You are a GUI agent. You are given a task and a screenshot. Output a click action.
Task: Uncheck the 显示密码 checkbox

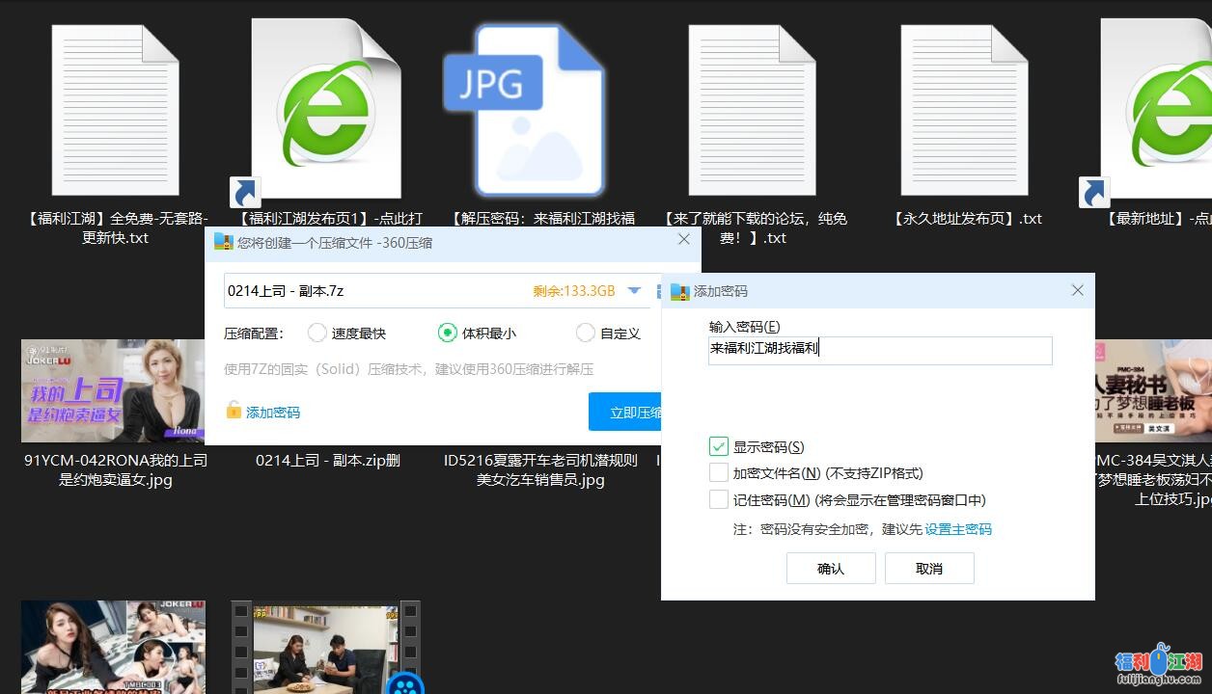pyautogui.click(x=718, y=446)
